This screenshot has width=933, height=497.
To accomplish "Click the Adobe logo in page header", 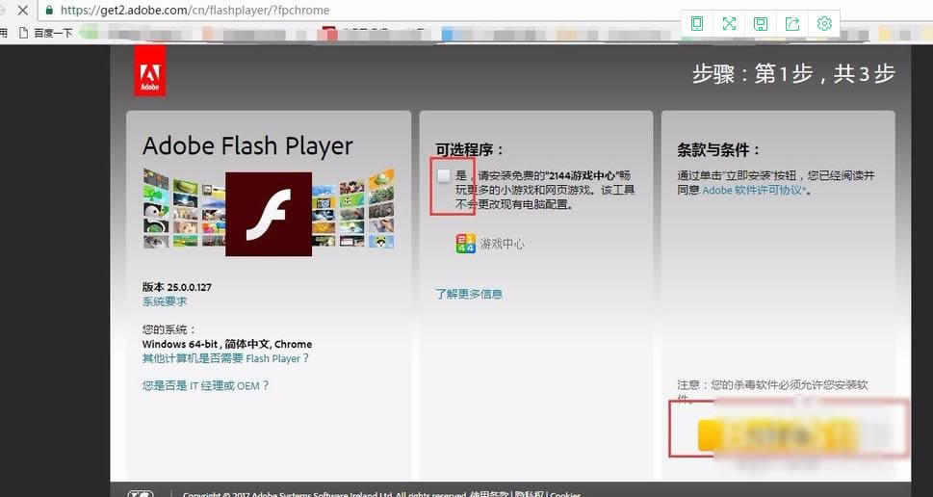I will (x=149, y=71).
